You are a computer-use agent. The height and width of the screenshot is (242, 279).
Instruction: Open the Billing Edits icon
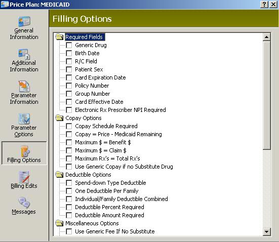24,177
